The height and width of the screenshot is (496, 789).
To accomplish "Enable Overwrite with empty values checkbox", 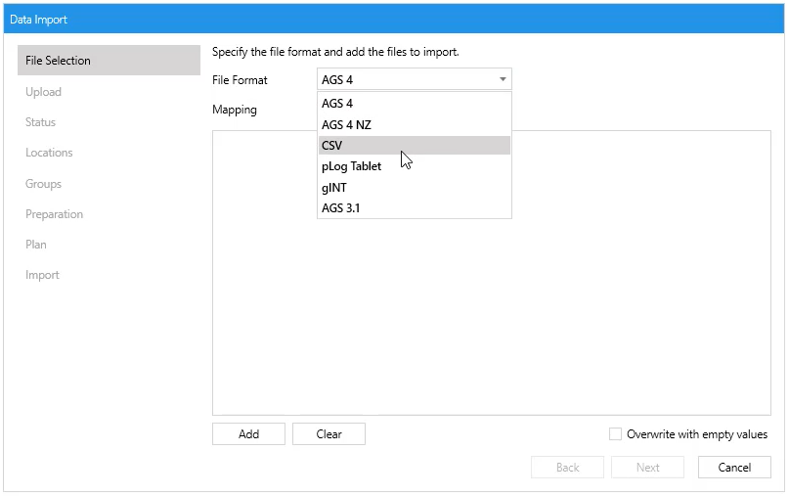I will [x=615, y=434].
